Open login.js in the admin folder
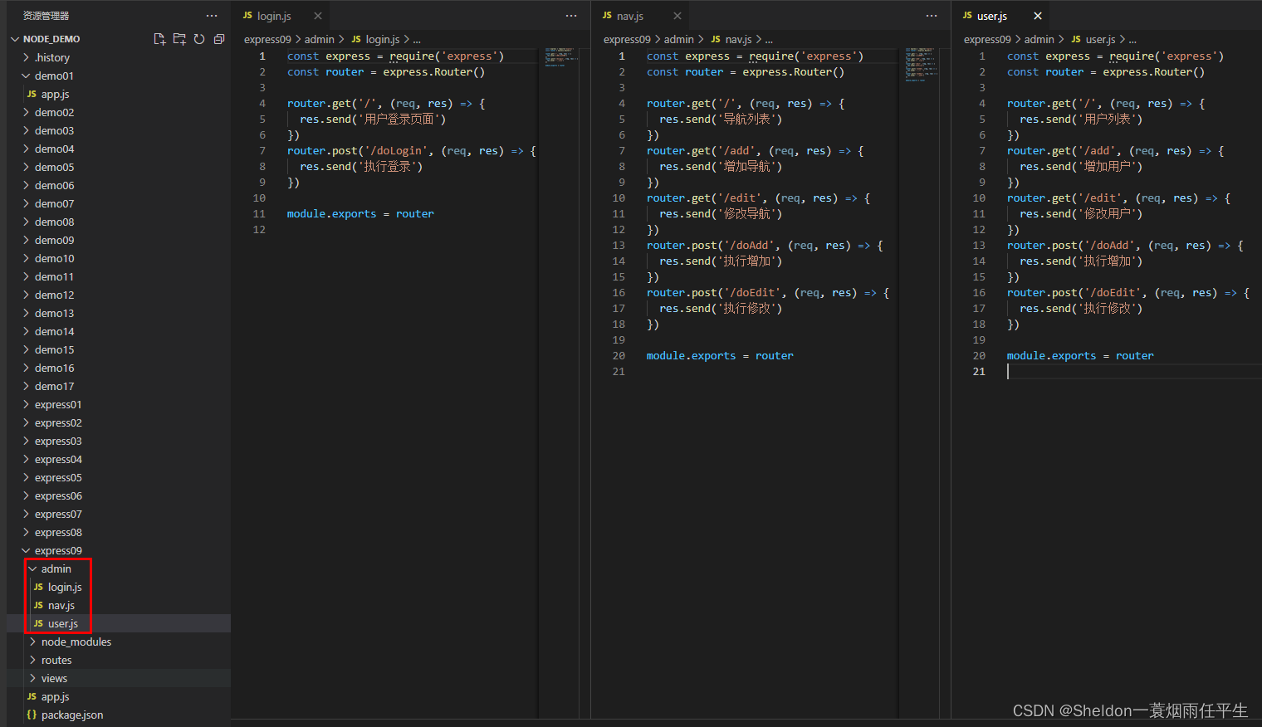The height and width of the screenshot is (727, 1262). (x=119, y=587)
